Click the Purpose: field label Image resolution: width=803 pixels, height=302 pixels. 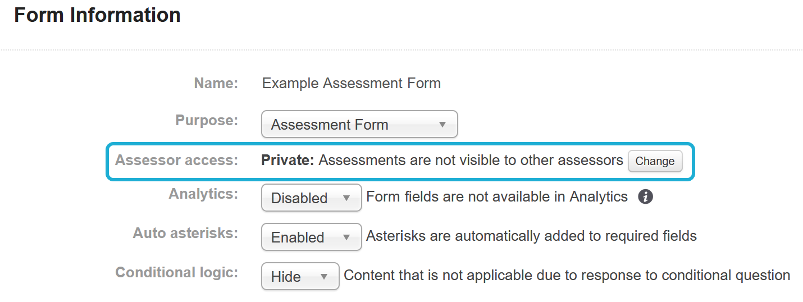point(207,121)
